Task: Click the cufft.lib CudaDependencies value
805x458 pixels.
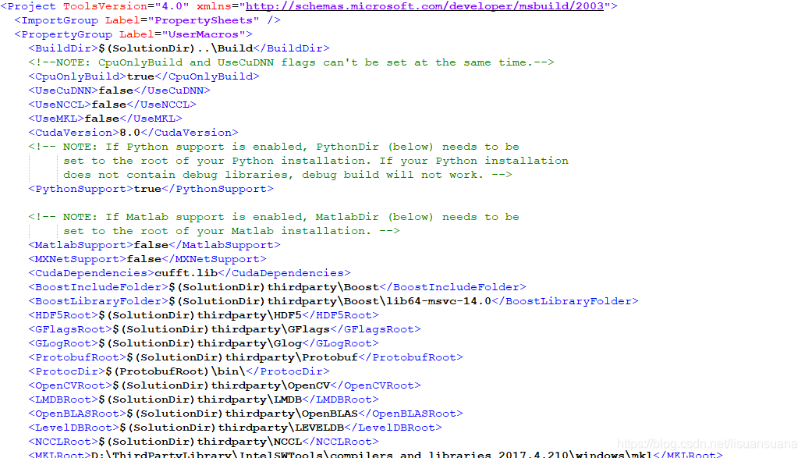Action: pyautogui.click(x=186, y=273)
